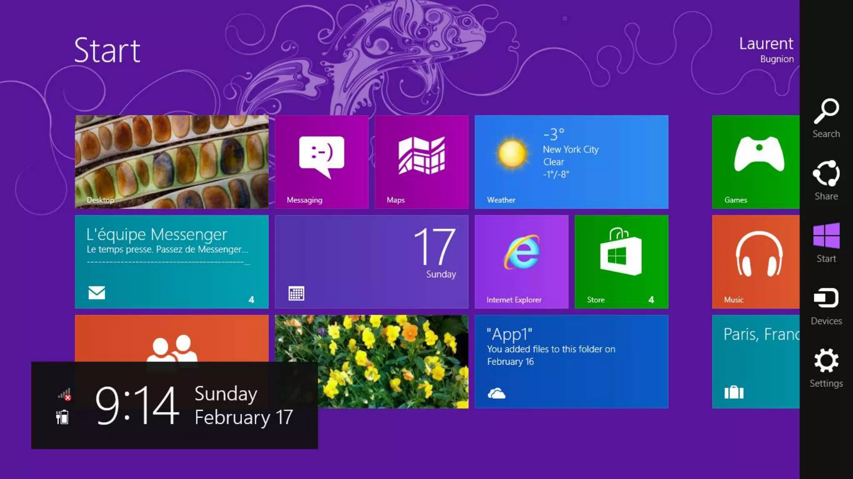This screenshot has height=479, width=853.
Task: Open the People contacts tile
Action: [x=172, y=338]
